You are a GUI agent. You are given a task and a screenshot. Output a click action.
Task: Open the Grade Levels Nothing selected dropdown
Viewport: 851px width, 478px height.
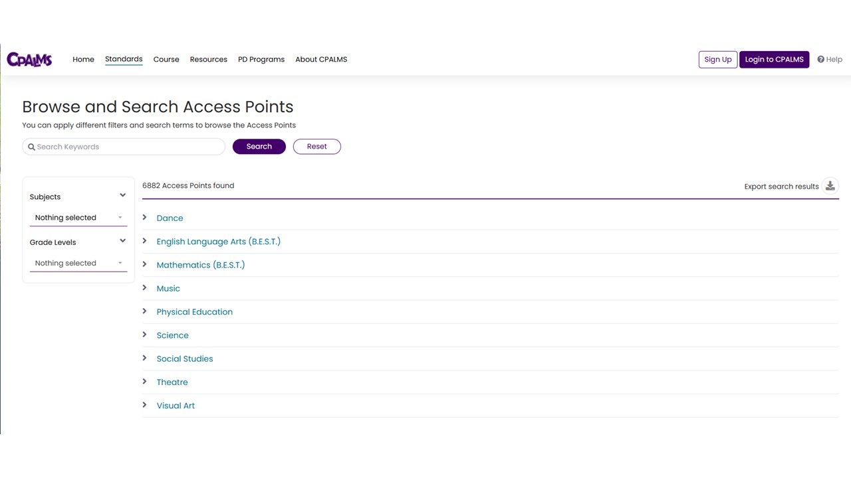[x=78, y=263]
